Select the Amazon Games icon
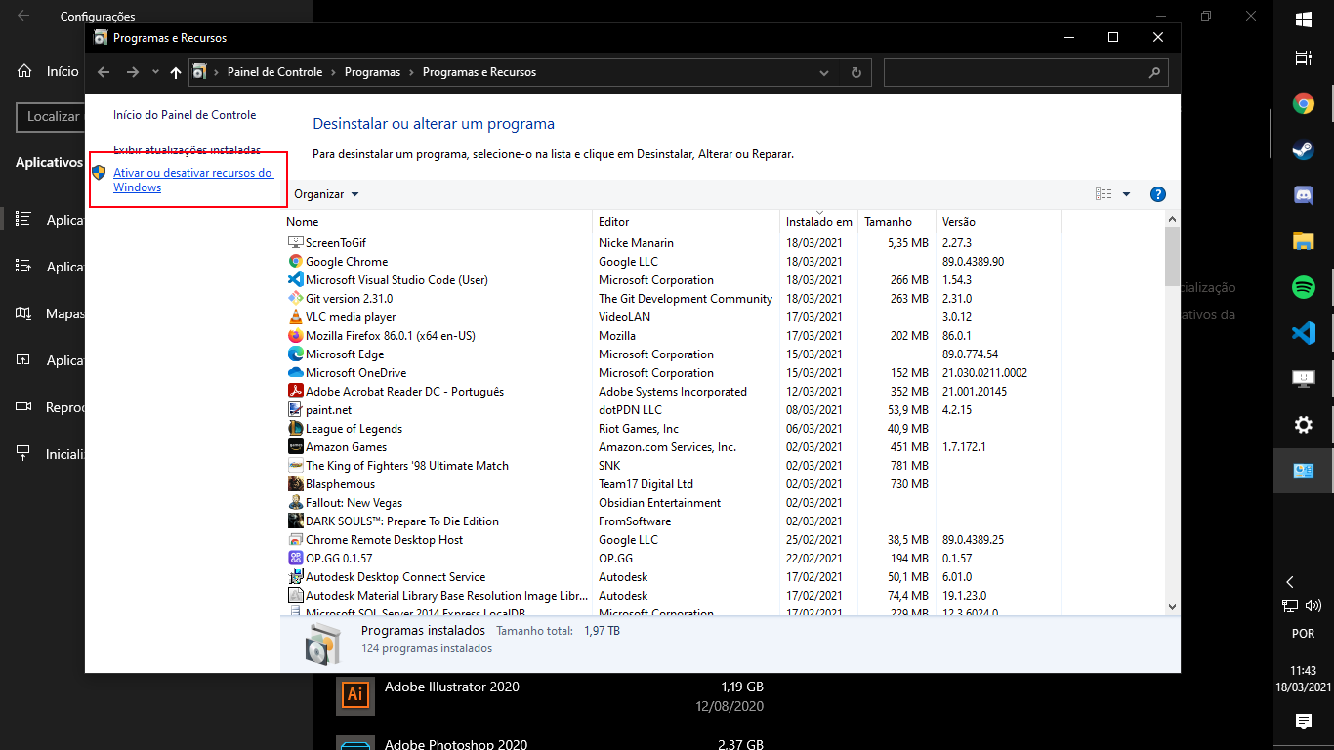The image size is (1334, 750). coord(296,446)
